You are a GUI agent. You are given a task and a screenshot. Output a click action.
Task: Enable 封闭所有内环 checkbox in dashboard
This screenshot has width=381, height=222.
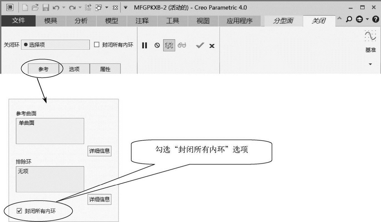tap(97, 45)
